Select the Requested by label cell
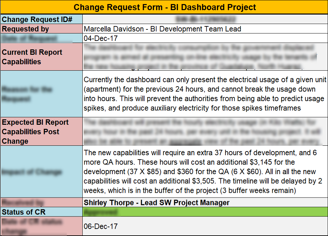328x236 pixels. tap(41, 29)
